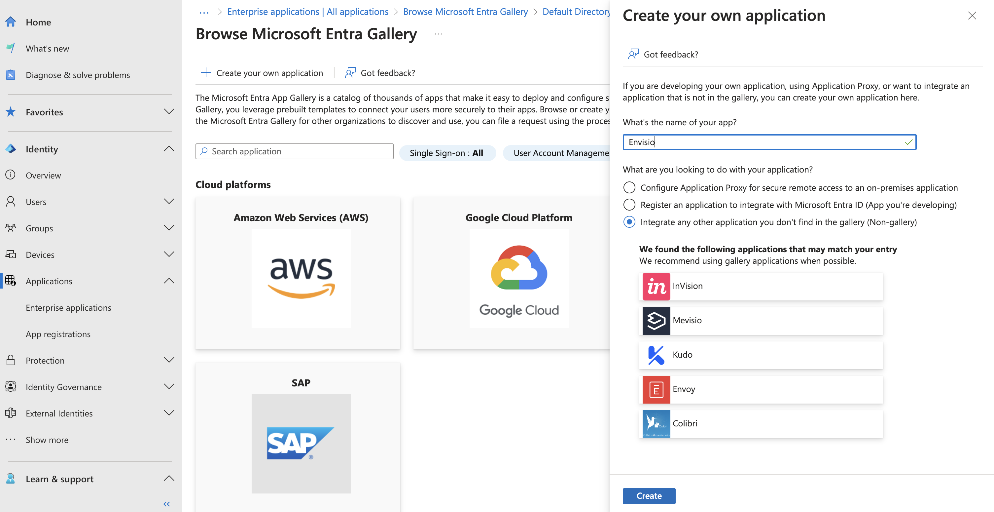This screenshot has height=512, width=994.
Task: Select the Envoy suggested application row
Action: 761,389
